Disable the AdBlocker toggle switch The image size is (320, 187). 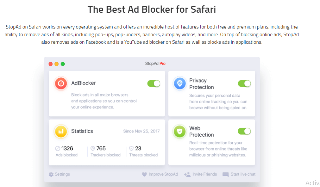click(154, 83)
